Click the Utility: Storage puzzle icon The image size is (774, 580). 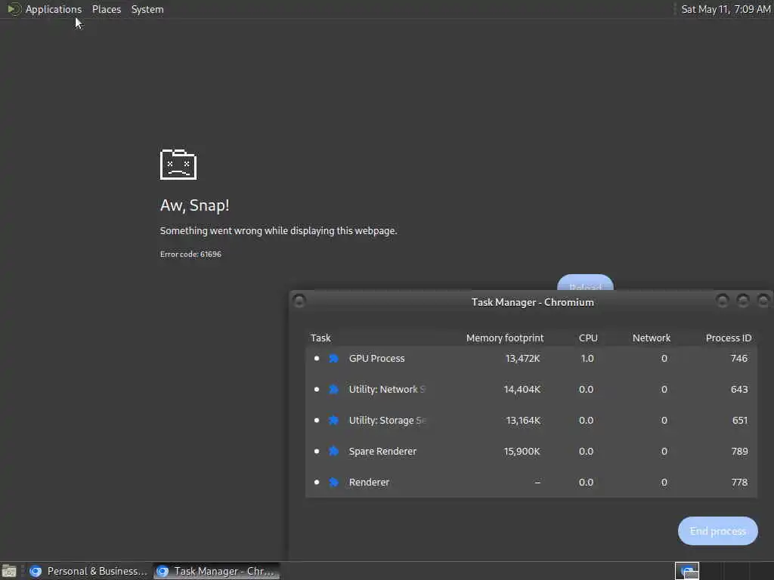pos(333,421)
